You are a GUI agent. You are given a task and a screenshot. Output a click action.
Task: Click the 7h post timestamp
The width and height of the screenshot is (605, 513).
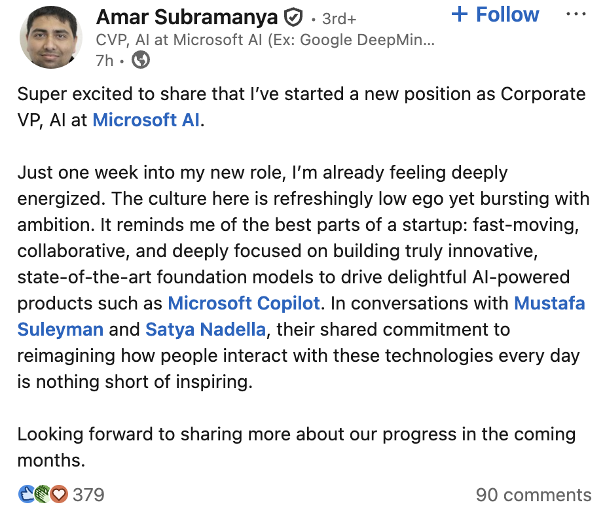(105, 61)
